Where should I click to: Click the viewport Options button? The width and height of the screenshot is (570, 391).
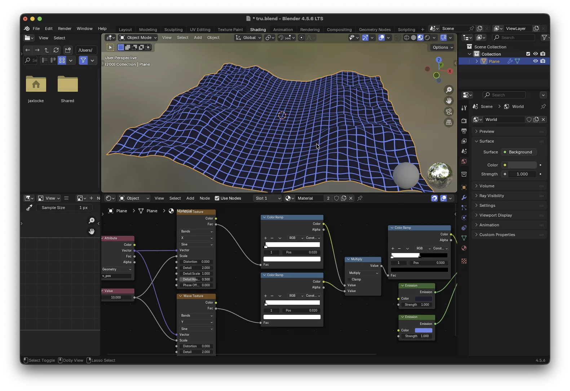(x=442, y=47)
